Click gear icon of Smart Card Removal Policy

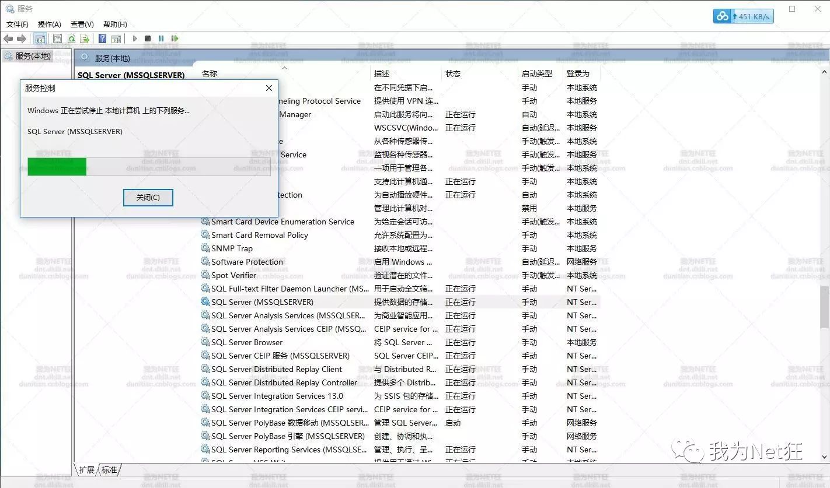205,234
